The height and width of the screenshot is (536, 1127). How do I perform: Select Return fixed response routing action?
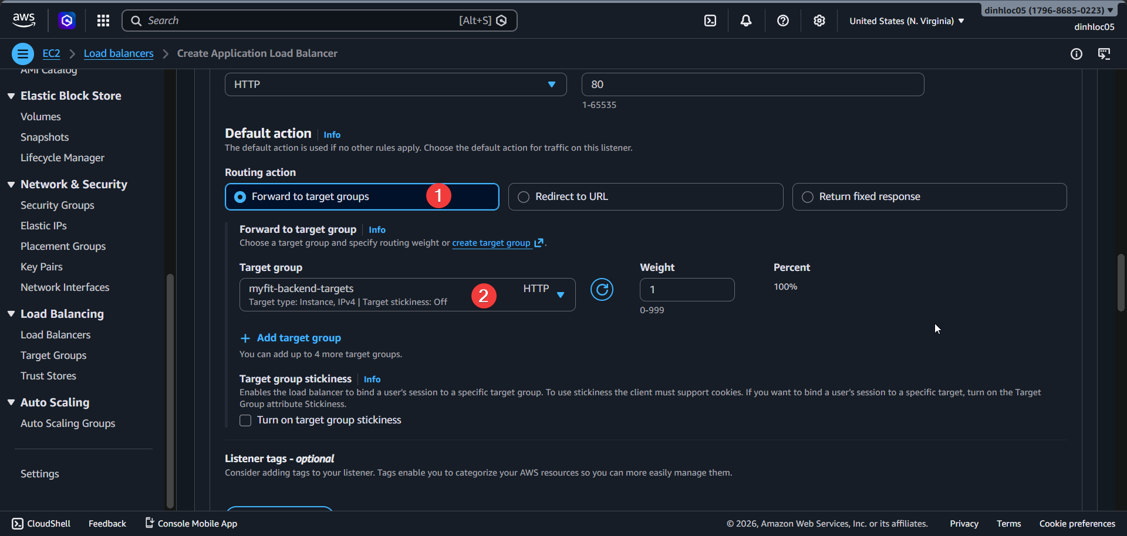click(808, 196)
